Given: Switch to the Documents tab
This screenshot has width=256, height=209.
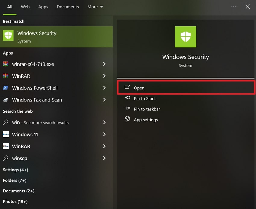Looking at the screenshot, I should [x=68, y=7].
